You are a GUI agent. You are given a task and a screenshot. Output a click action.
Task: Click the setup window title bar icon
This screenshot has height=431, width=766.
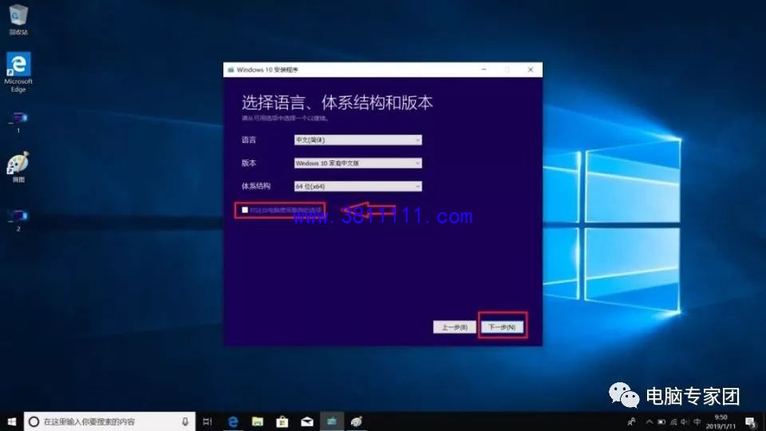(x=231, y=70)
